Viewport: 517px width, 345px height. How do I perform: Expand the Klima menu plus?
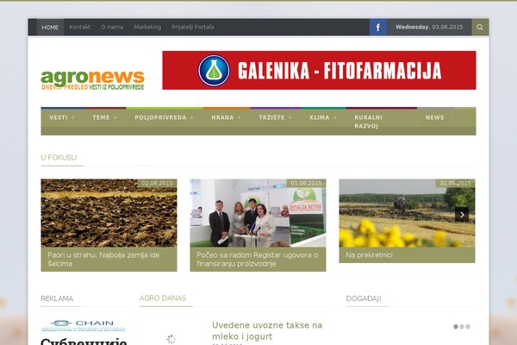(x=335, y=117)
